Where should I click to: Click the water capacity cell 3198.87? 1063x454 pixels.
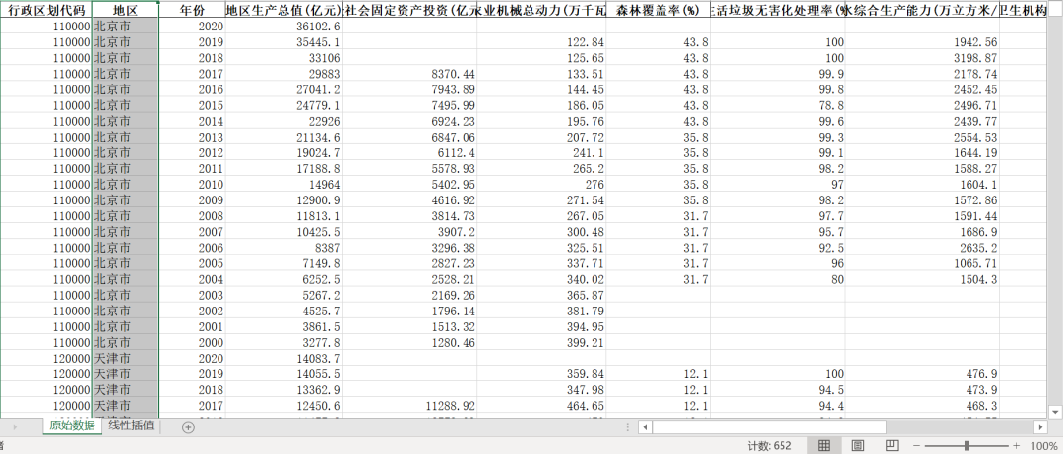tap(922, 58)
